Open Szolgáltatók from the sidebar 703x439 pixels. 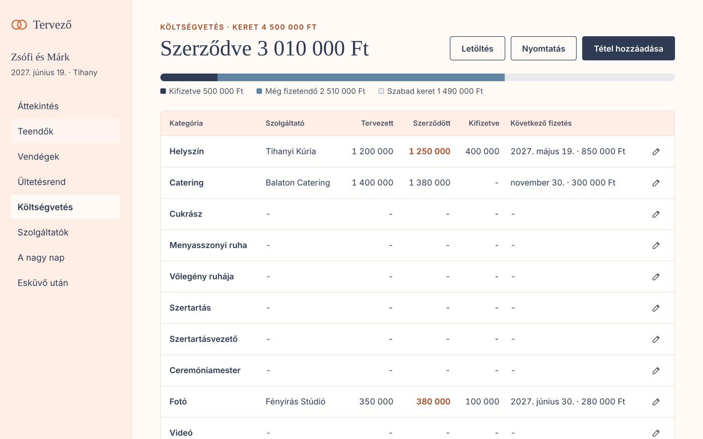(65, 232)
